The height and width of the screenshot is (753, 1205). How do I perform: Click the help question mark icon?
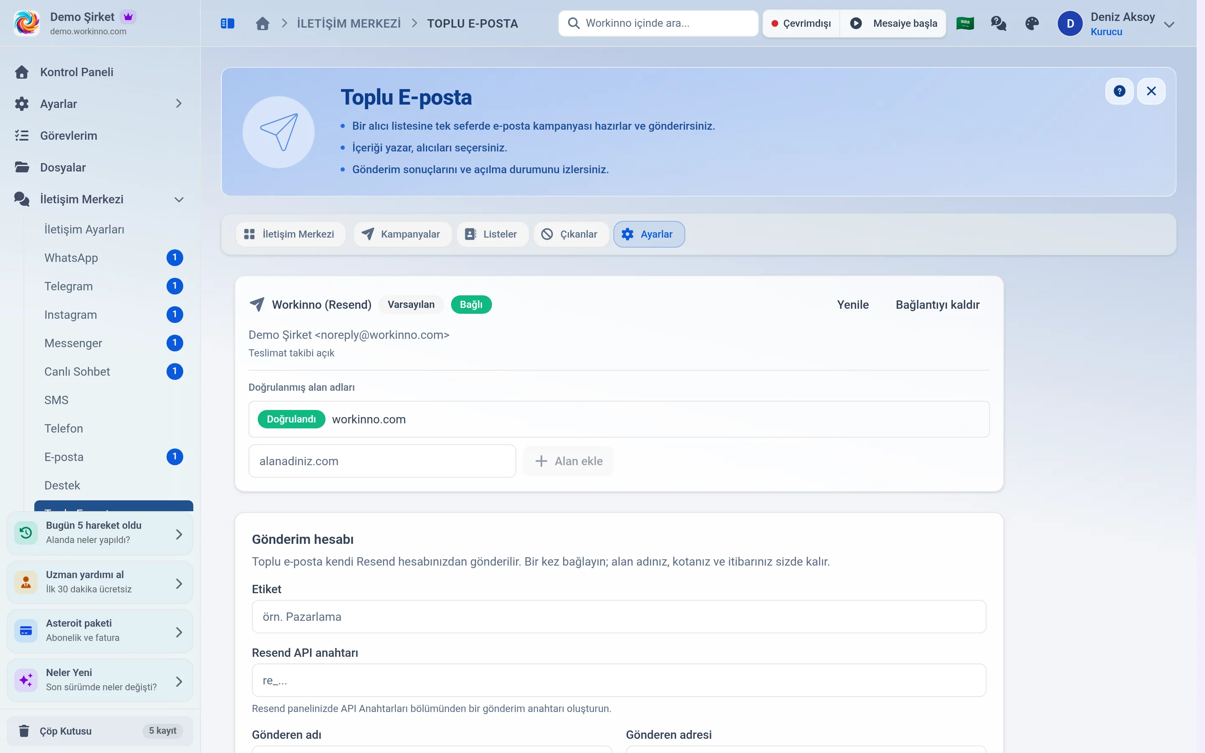[1119, 91]
